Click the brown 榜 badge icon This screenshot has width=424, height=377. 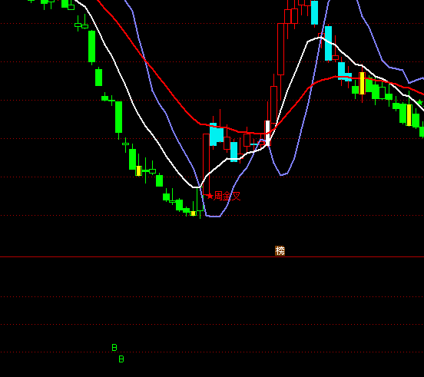[280, 251]
